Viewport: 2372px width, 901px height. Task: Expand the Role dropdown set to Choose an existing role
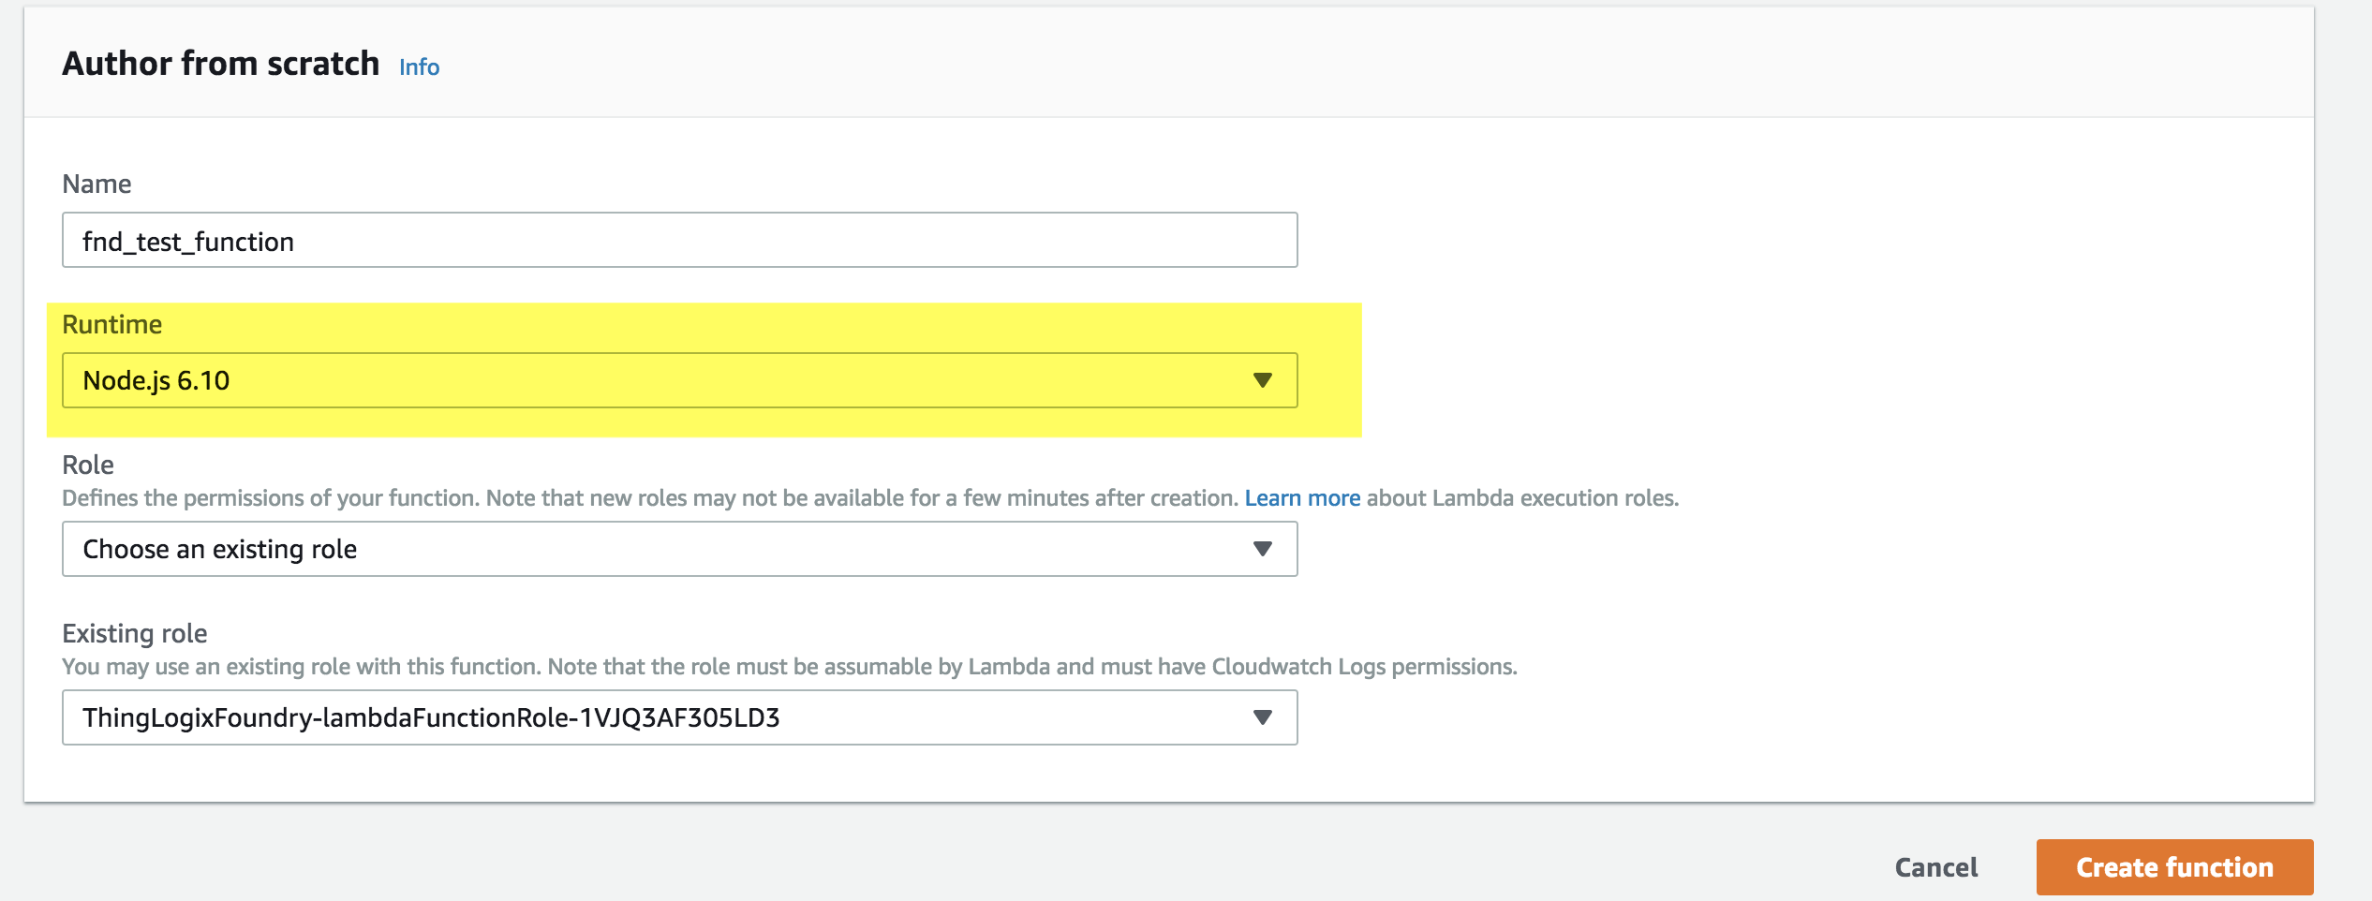pyautogui.click(x=679, y=549)
